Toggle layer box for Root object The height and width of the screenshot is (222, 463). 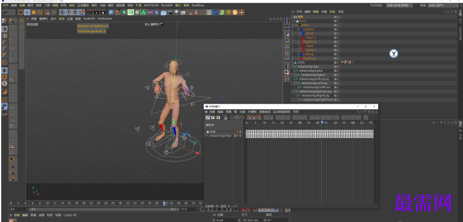335,21
